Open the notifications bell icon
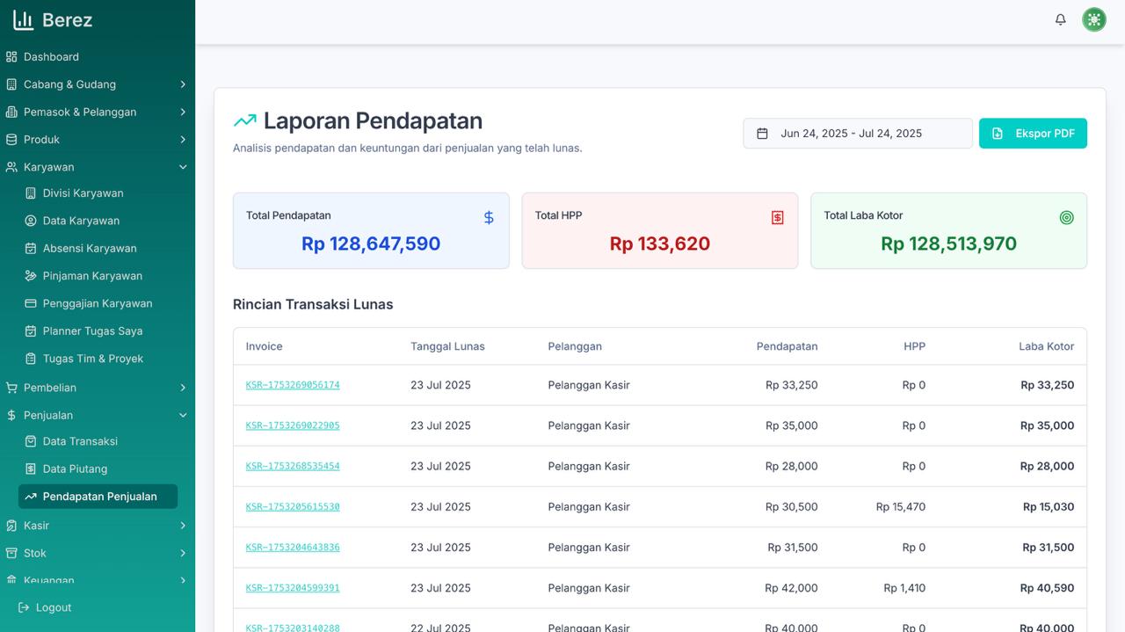This screenshot has width=1125, height=632. (x=1060, y=18)
